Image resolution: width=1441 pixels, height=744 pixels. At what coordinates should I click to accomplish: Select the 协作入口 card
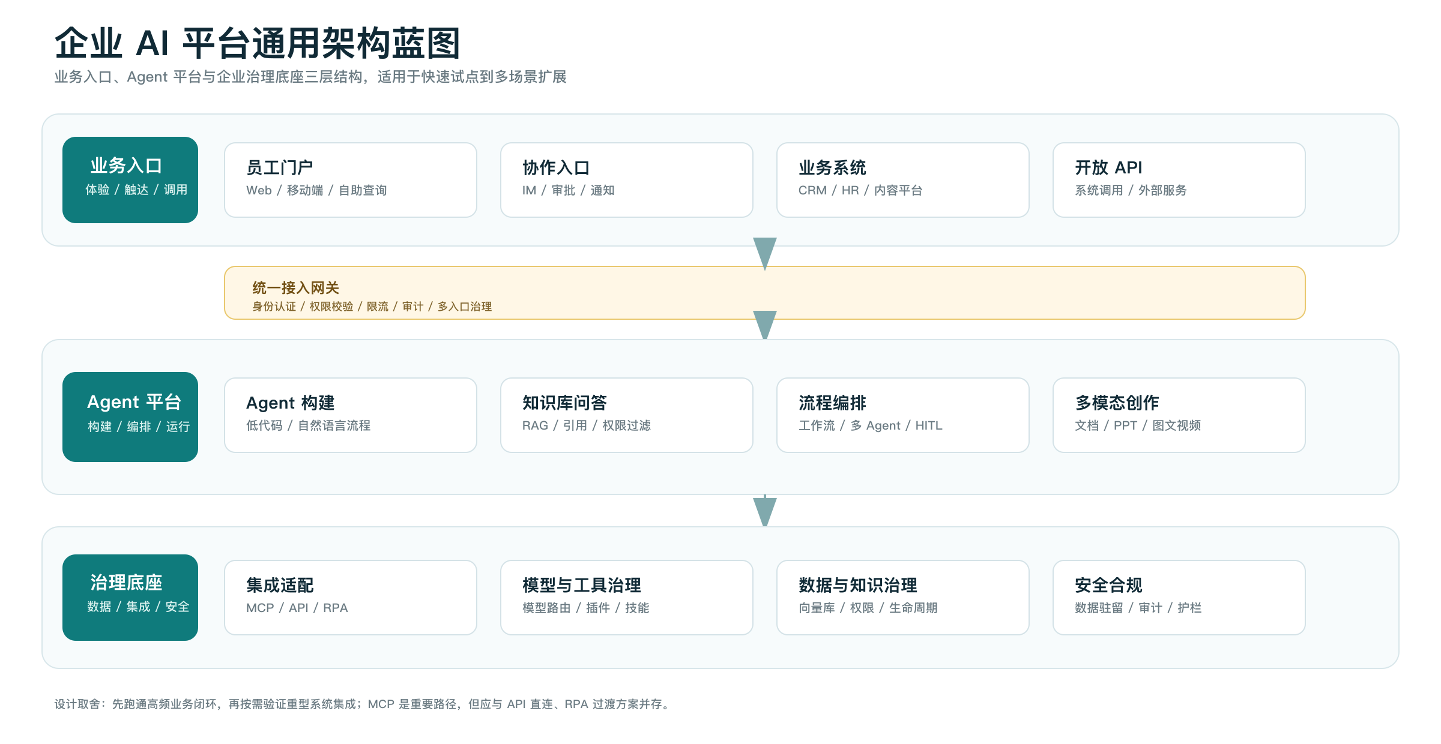click(627, 180)
